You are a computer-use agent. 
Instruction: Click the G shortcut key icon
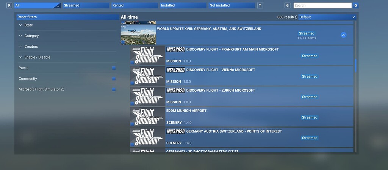[x=287, y=5]
